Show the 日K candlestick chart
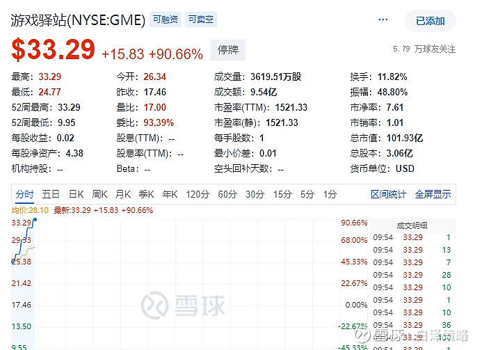 76,194
